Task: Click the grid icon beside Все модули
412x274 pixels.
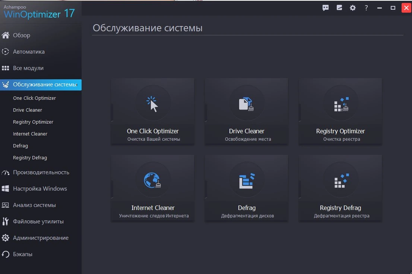Action: coord(6,68)
